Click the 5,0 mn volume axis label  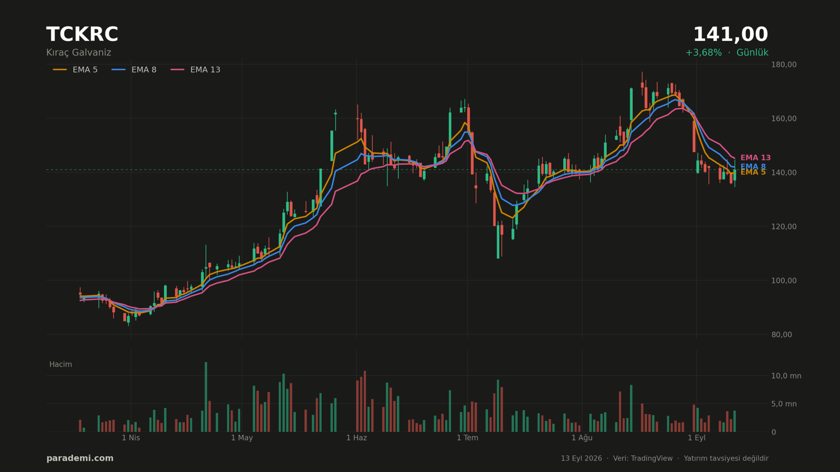coord(784,404)
